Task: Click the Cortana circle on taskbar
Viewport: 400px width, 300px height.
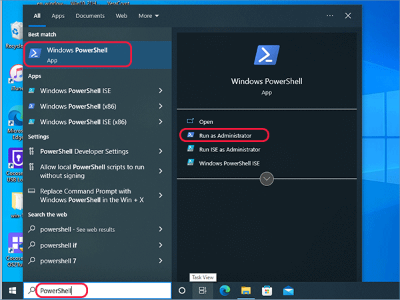Action: pyautogui.click(x=182, y=290)
